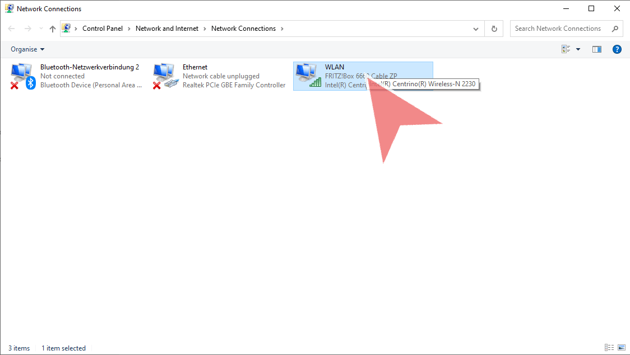The image size is (630, 355).
Task: Switch to large icons view in status bar
Action: tap(621, 348)
